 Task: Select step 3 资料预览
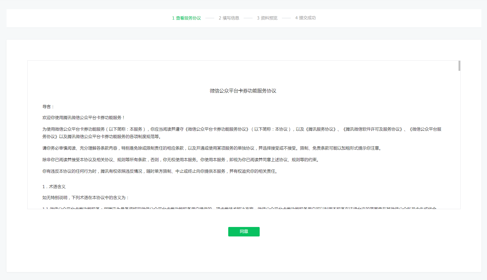(x=267, y=18)
